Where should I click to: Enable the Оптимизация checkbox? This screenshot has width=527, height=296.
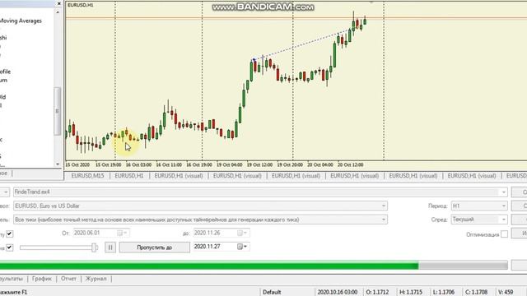[x=504, y=234]
